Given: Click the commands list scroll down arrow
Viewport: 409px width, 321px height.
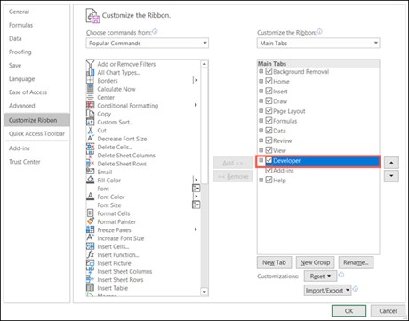Looking at the screenshot, I should click(204, 292).
